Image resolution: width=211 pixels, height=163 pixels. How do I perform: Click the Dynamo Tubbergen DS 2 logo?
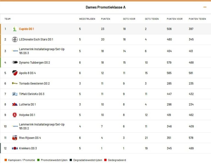[x=15, y=62]
